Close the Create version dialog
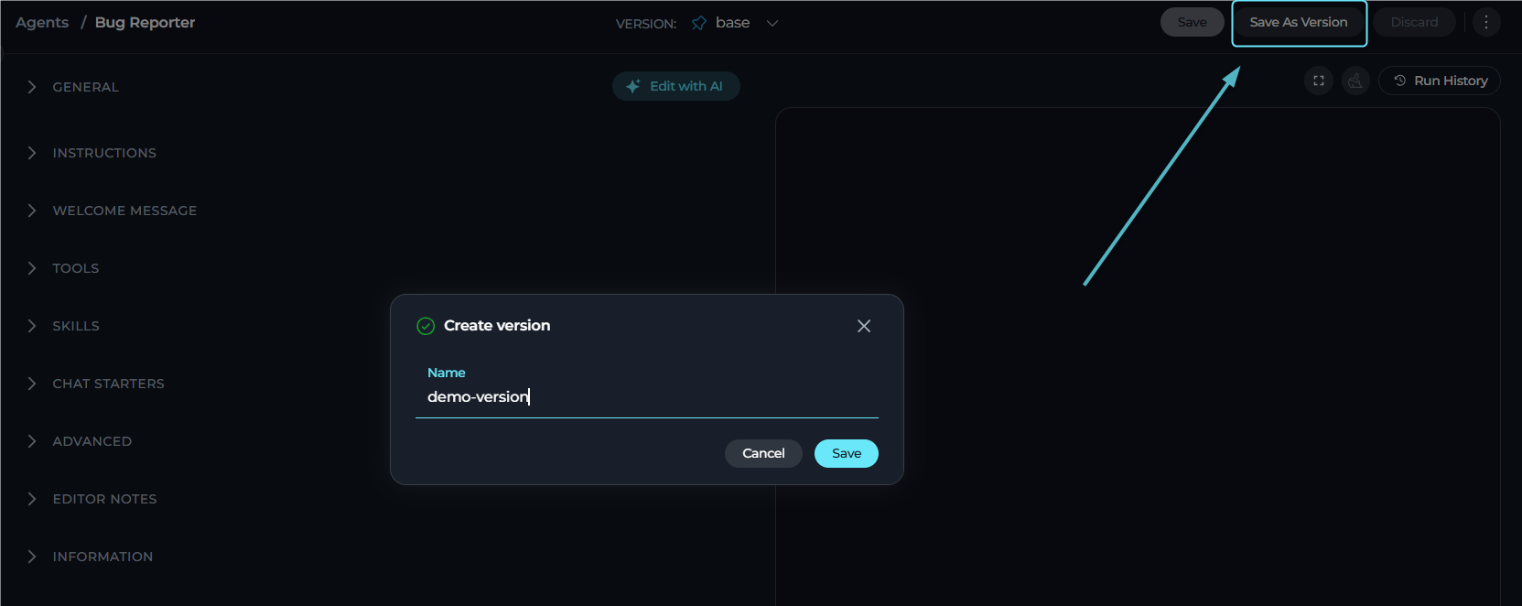Image resolution: width=1522 pixels, height=606 pixels. pyautogui.click(x=864, y=326)
